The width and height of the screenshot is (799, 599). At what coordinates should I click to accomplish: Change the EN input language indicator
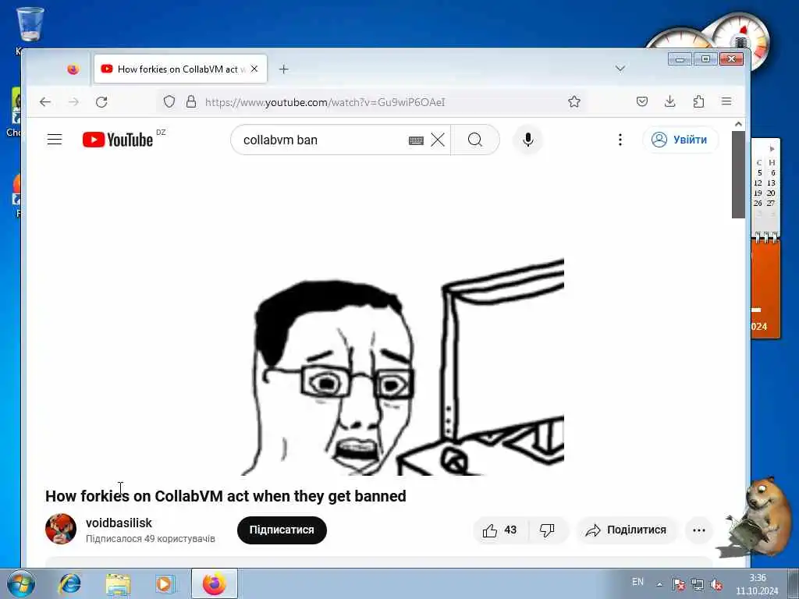(637, 582)
